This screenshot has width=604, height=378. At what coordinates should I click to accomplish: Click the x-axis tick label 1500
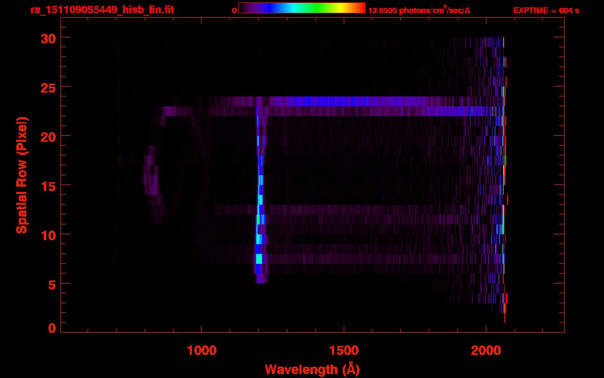[x=344, y=350]
